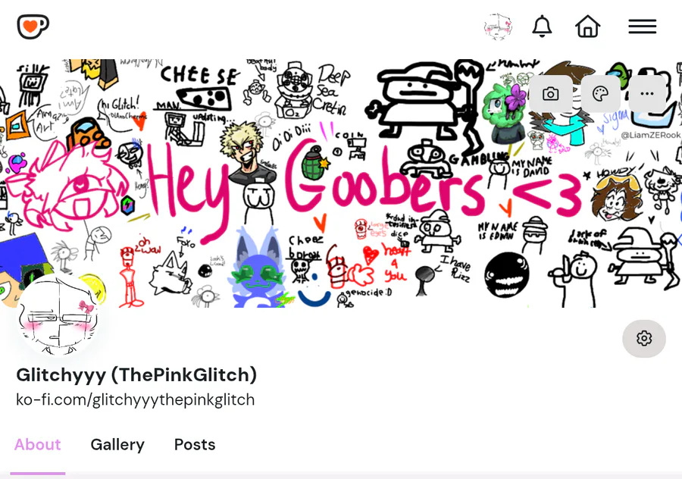Switch to the Gallery tab
Screen dimensions: 682x479
pyautogui.click(x=117, y=445)
